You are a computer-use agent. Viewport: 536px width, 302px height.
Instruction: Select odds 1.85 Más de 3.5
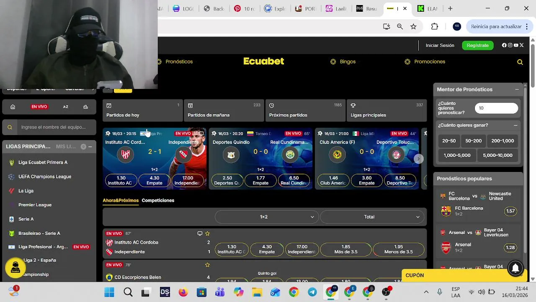tap(346, 250)
